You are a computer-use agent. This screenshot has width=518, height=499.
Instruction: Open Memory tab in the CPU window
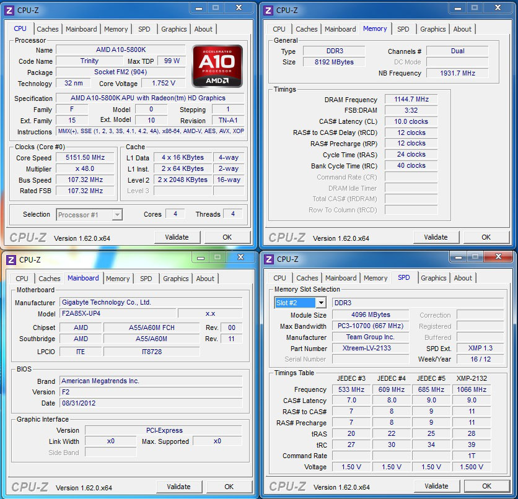point(116,29)
